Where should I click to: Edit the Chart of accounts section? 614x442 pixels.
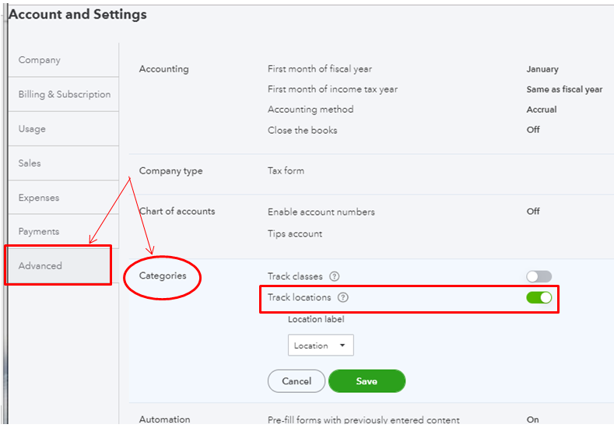(177, 211)
